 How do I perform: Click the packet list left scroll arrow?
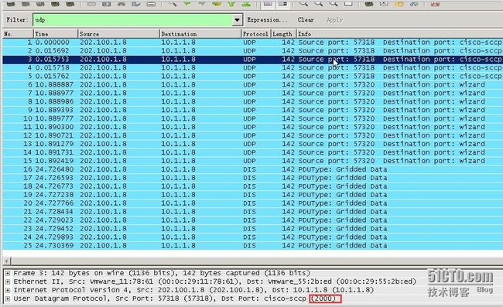[x=7, y=261]
